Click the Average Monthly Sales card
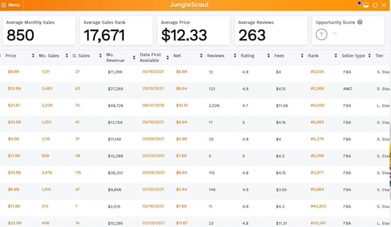Viewport: 391px width, 227px height. click(x=39, y=30)
